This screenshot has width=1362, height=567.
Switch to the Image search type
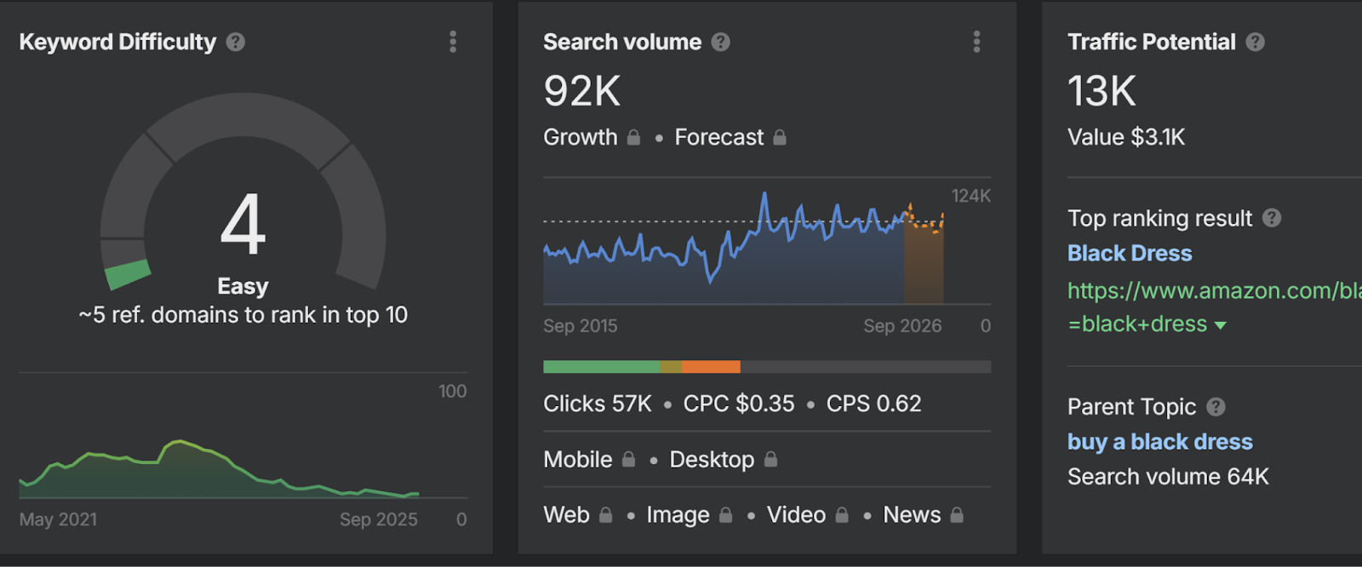(678, 515)
